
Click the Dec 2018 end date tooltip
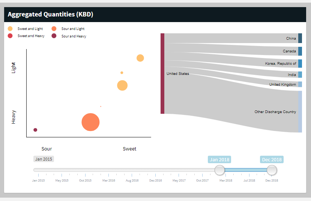click(x=272, y=159)
